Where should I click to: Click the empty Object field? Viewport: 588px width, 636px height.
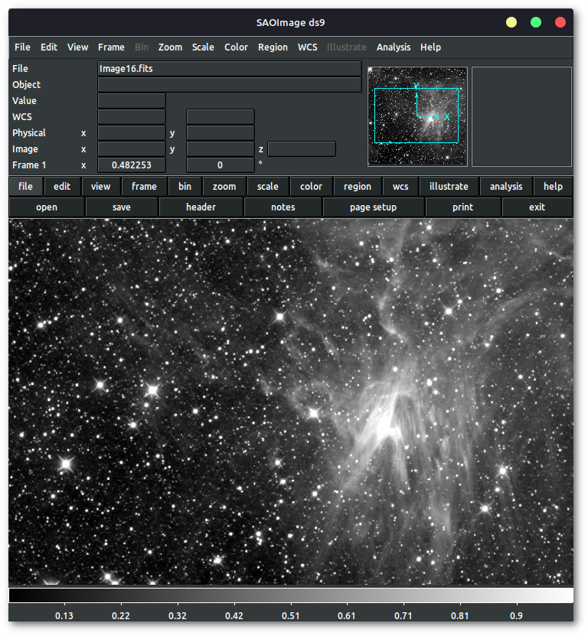(230, 85)
